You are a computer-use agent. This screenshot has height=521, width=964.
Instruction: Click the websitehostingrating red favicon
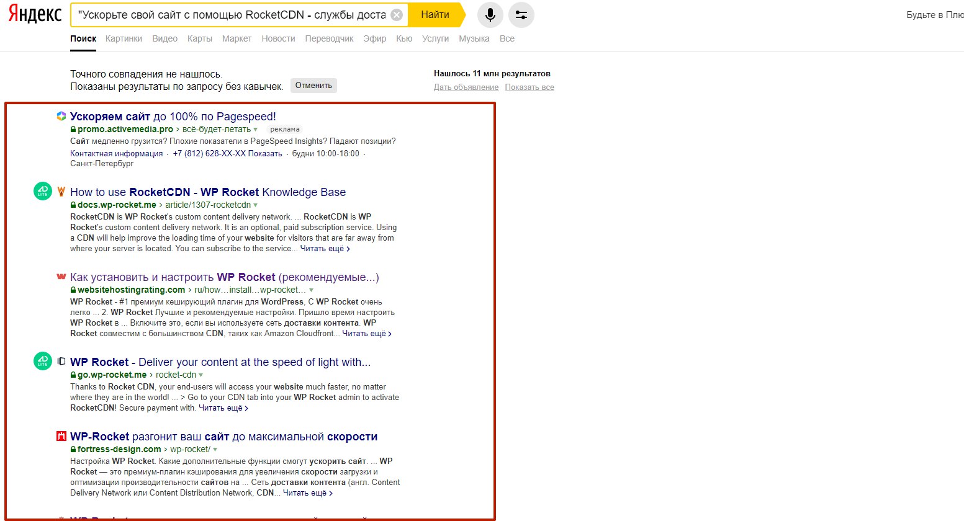61,277
